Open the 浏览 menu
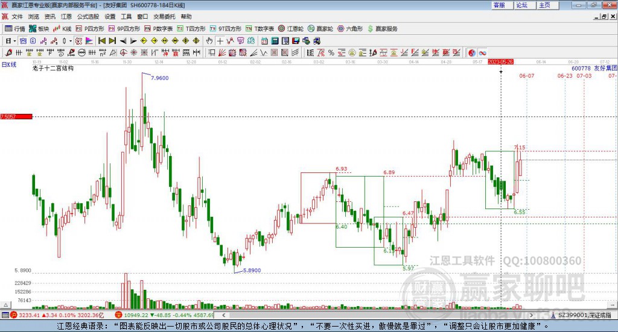The width and height of the screenshot is (618, 332). coord(34,16)
